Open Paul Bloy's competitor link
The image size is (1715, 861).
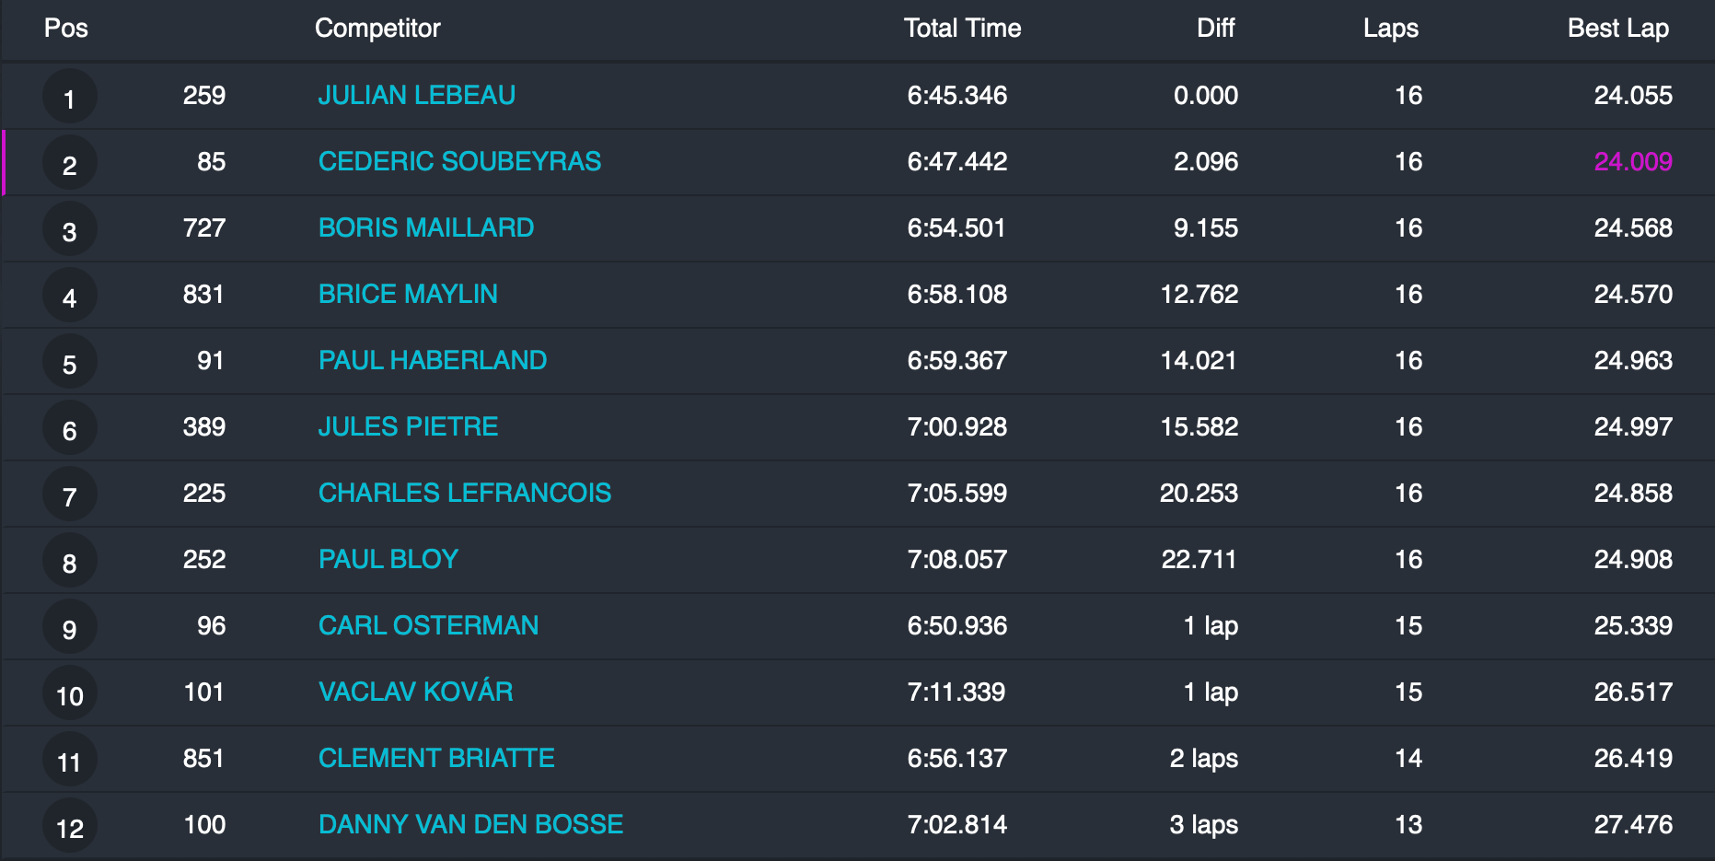[x=388, y=560]
